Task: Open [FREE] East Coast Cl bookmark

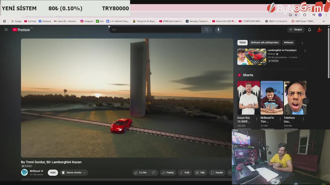Action: 171,21
